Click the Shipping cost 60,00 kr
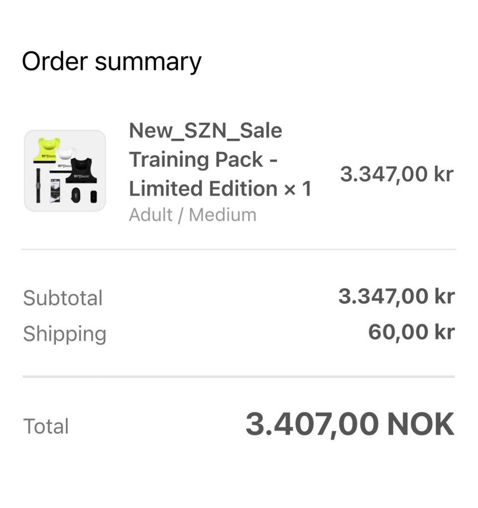478x508 pixels. (411, 332)
